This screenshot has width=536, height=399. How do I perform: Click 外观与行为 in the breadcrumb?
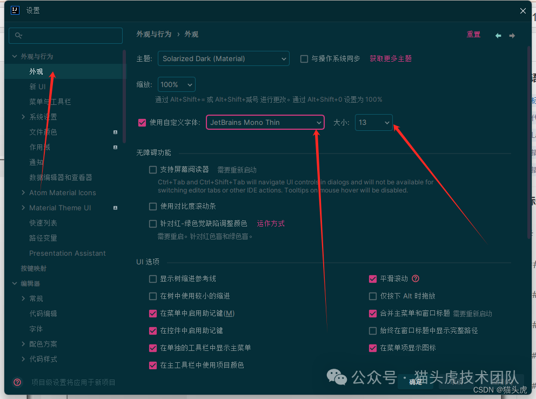click(154, 34)
